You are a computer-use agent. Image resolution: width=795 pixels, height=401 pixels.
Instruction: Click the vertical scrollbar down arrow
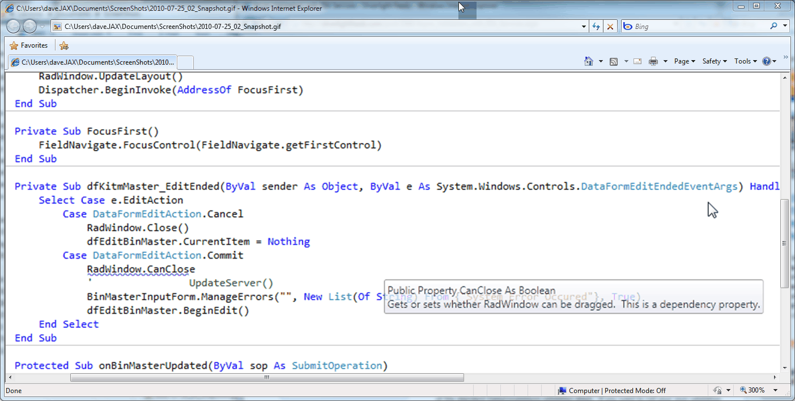(784, 367)
